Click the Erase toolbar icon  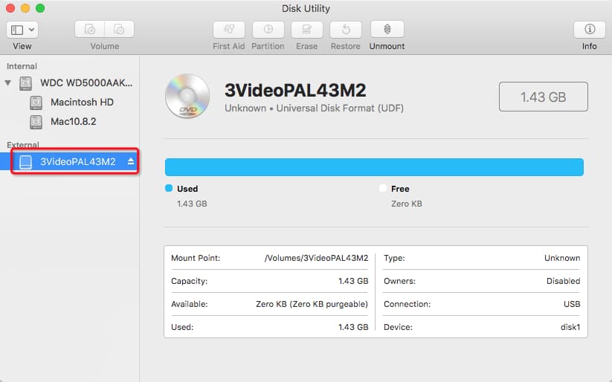click(306, 30)
